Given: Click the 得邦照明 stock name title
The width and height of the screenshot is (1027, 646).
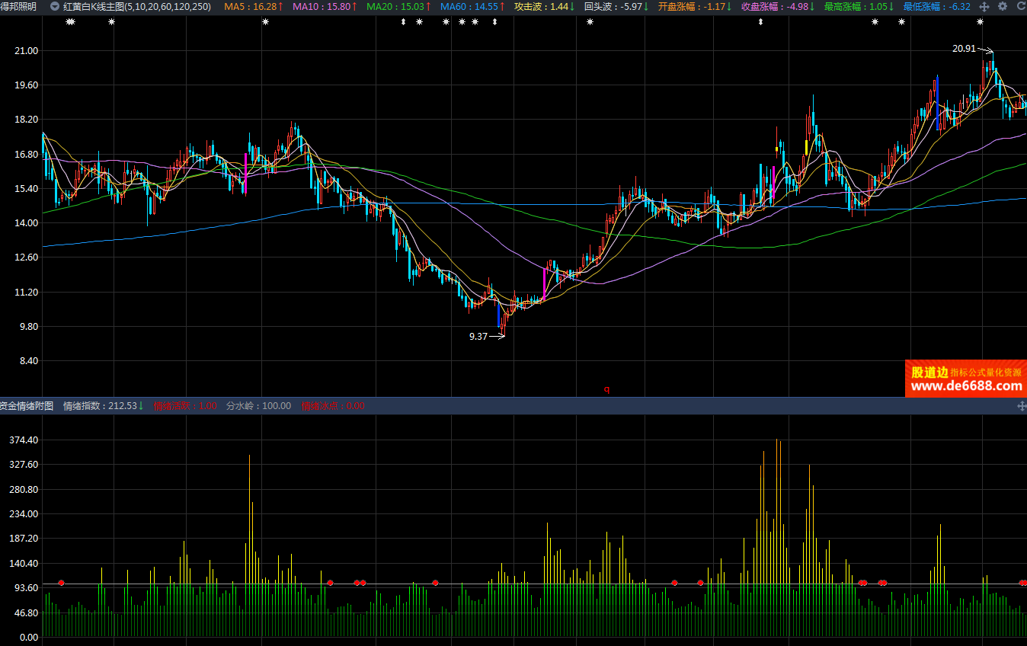Looking at the screenshot, I should 18,6.
